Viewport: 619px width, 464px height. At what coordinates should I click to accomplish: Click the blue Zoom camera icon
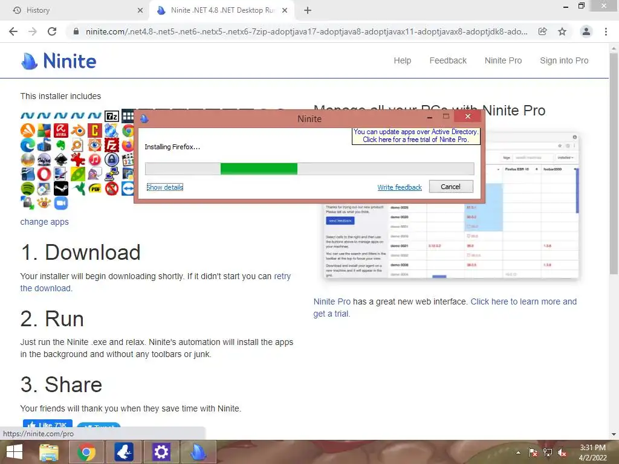coord(61,203)
